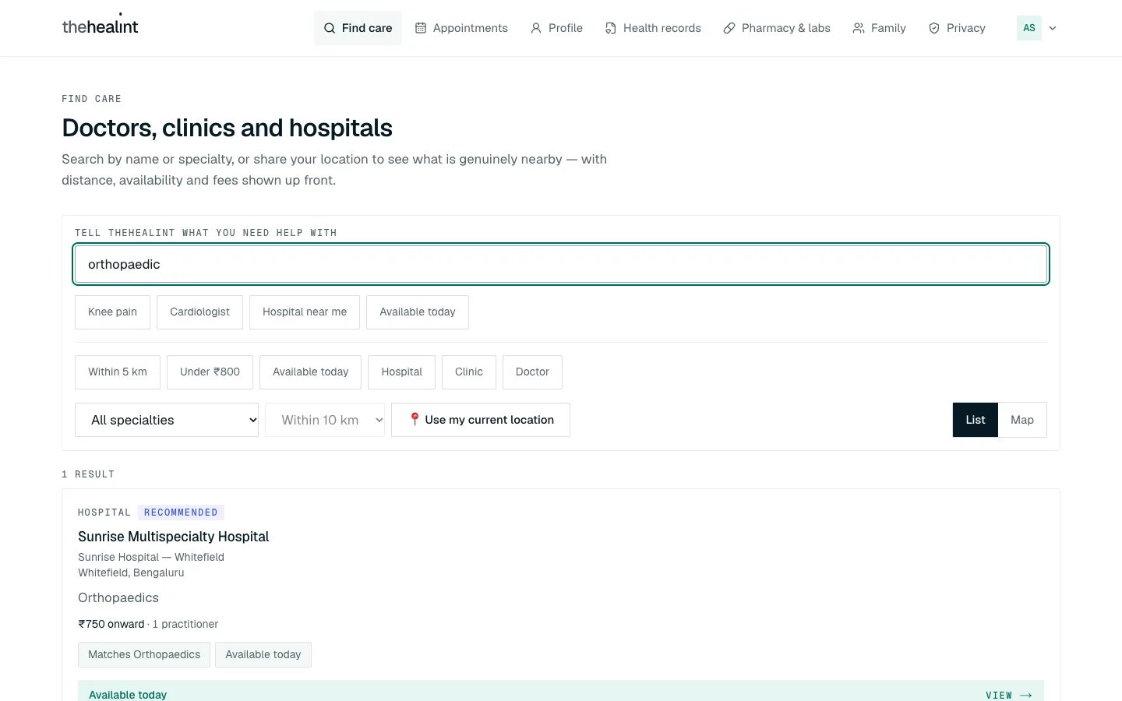This screenshot has height=701, width=1122.
Task: Click the Profile person icon
Action: 536,28
